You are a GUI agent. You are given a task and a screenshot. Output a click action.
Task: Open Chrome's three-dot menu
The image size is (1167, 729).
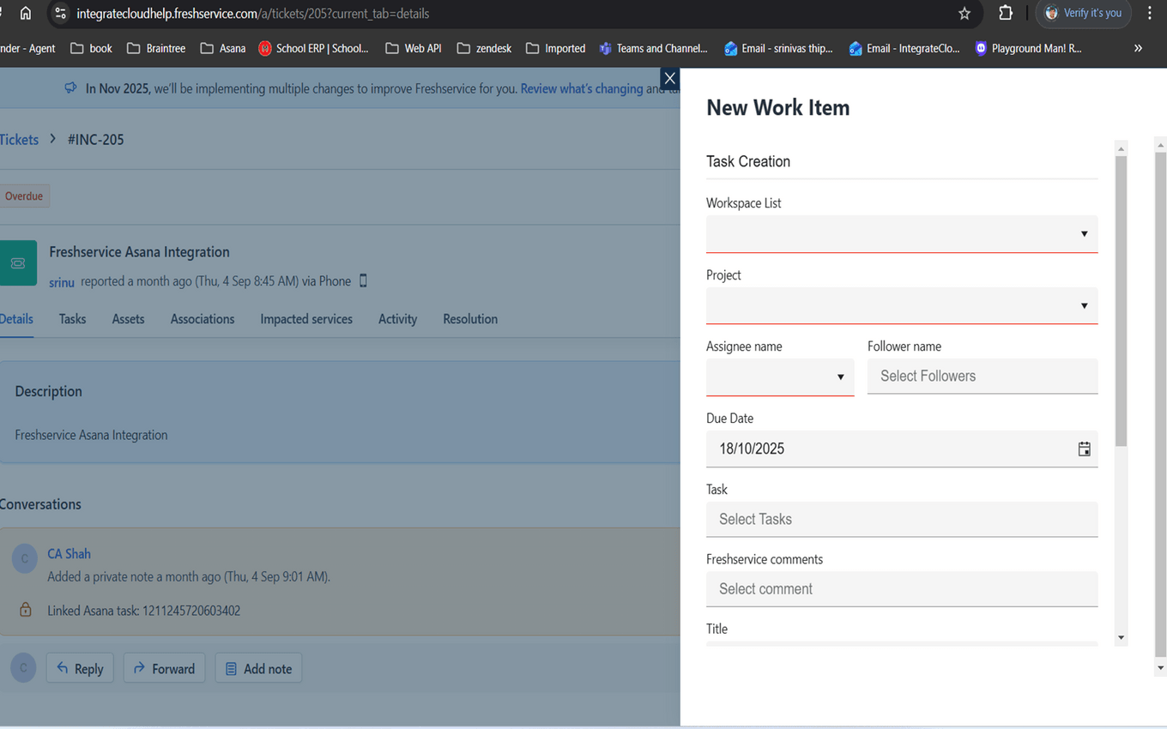tap(1149, 14)
